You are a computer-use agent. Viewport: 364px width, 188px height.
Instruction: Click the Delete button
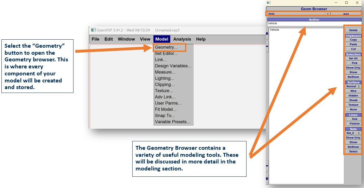pos(353,31)
